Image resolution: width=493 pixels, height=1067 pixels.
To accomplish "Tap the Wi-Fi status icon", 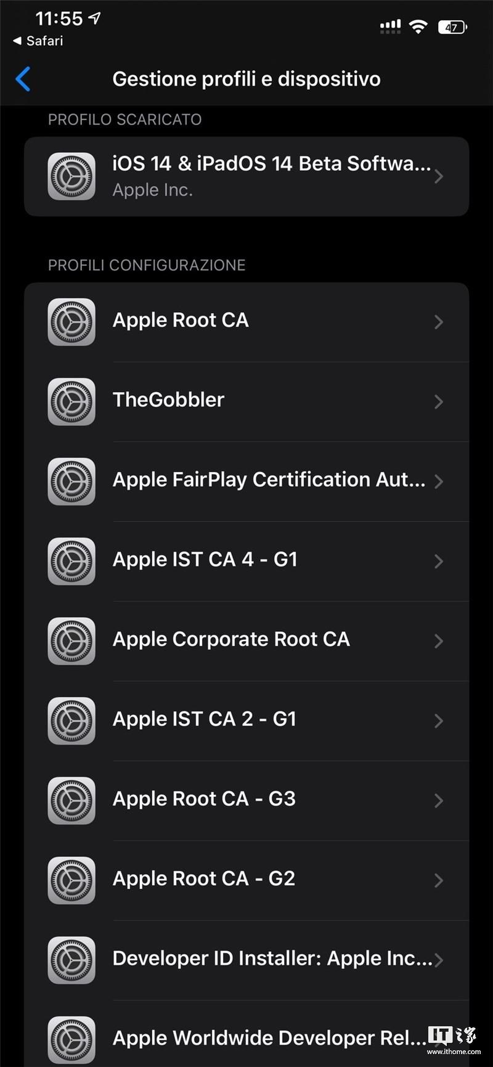I will coord(418,27).
